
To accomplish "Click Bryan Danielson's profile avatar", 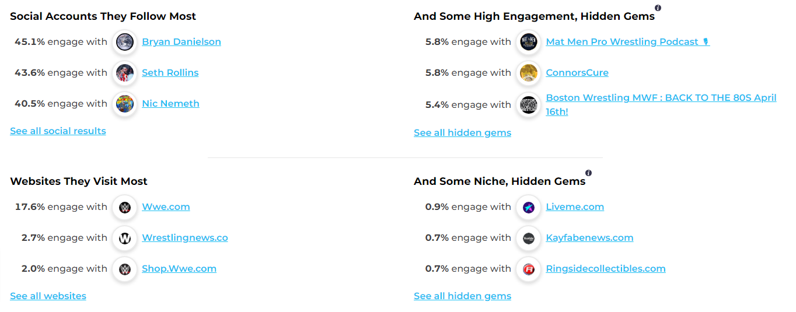I will [x=124, y=42].
